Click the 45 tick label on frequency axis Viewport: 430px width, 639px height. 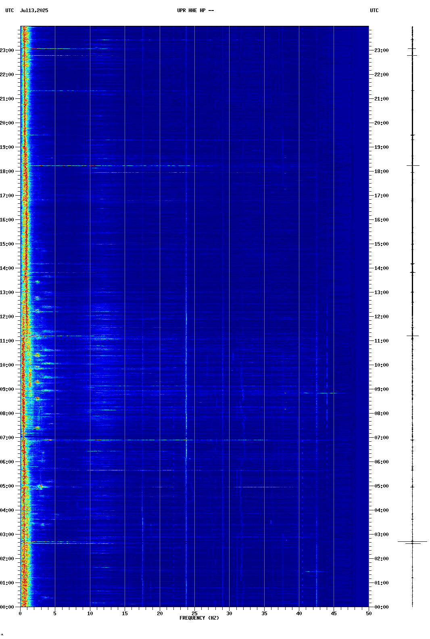pos(334,614)
